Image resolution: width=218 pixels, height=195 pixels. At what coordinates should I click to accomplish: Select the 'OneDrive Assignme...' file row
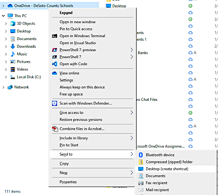click(x=161, y=146)
